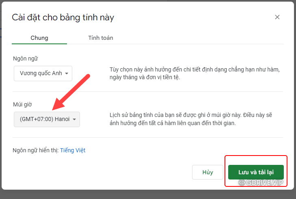Screen dimensions: 296x199
Task: Select the Múi giờ field label
Action: [x=22, y=104]
